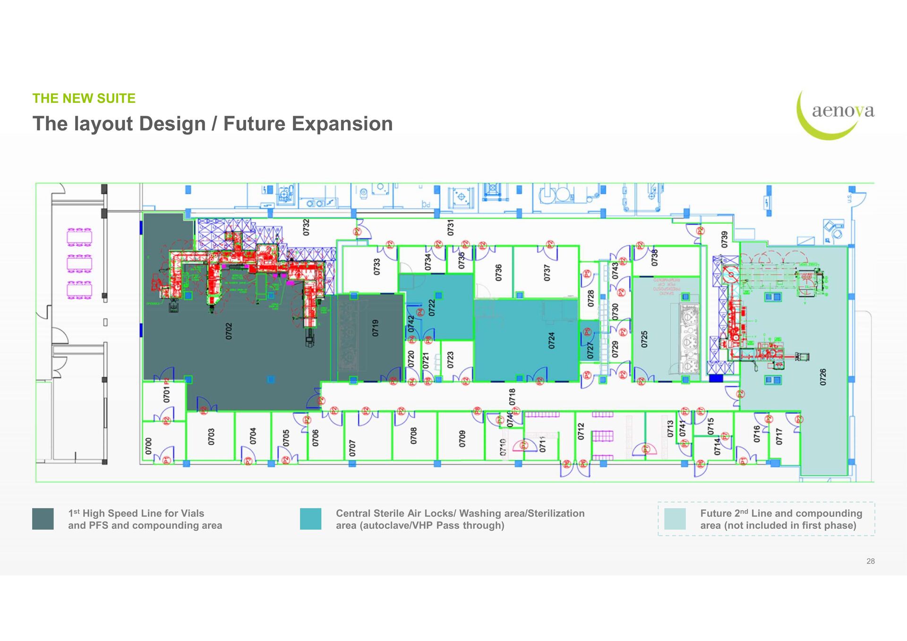Click room label 0707
The width and height of the screenshot is (907, 641).
point(352,448)
